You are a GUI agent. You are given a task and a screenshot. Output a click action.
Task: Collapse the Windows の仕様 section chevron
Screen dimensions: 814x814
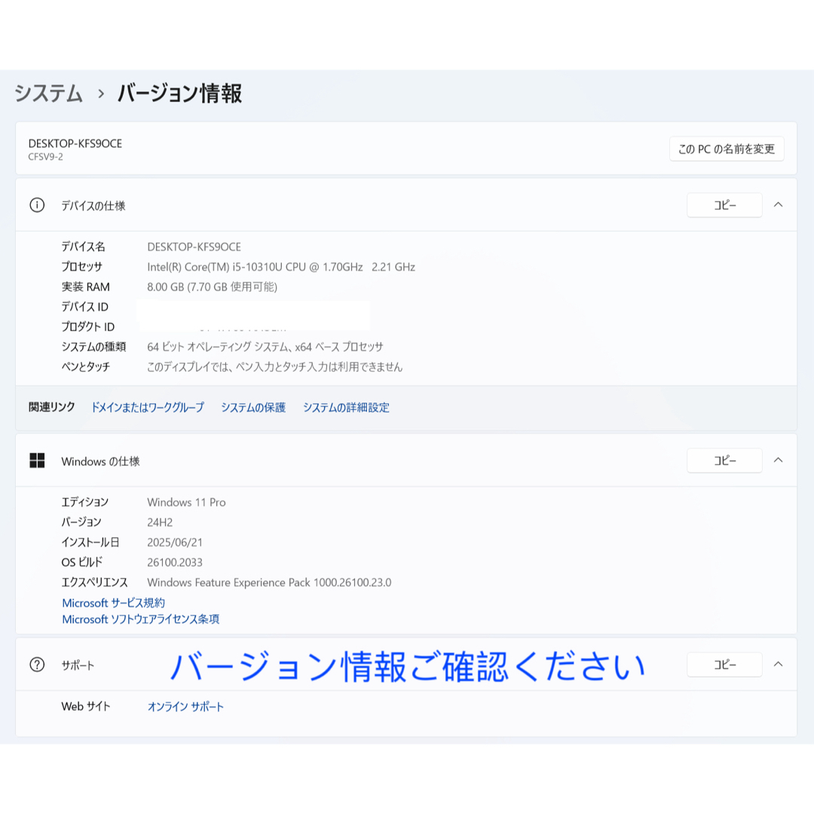[x=778, y=460]
